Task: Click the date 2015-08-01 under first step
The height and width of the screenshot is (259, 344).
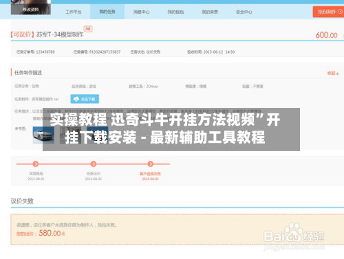Action: (x=36, y=179)
